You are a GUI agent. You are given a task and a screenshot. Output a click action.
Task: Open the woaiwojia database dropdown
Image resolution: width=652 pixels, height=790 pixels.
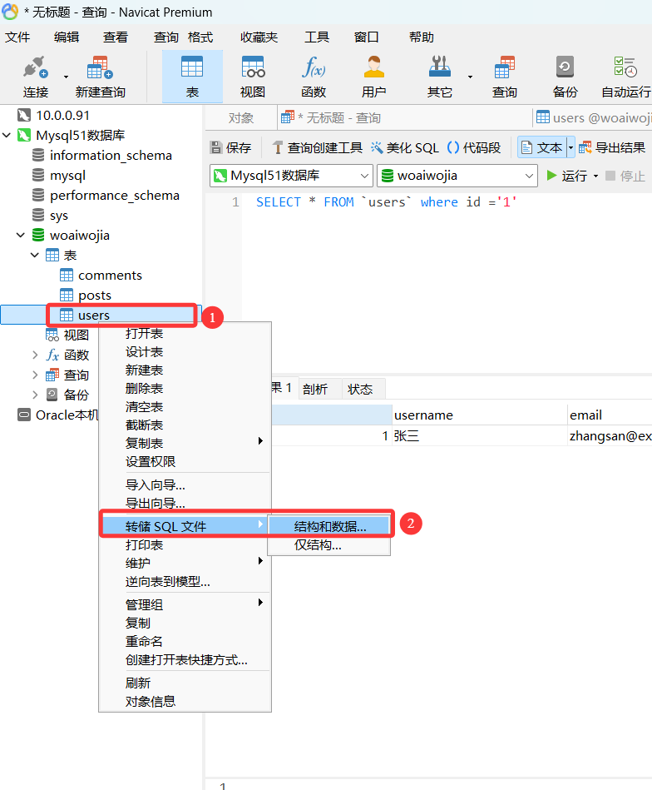tap(457, 176)
